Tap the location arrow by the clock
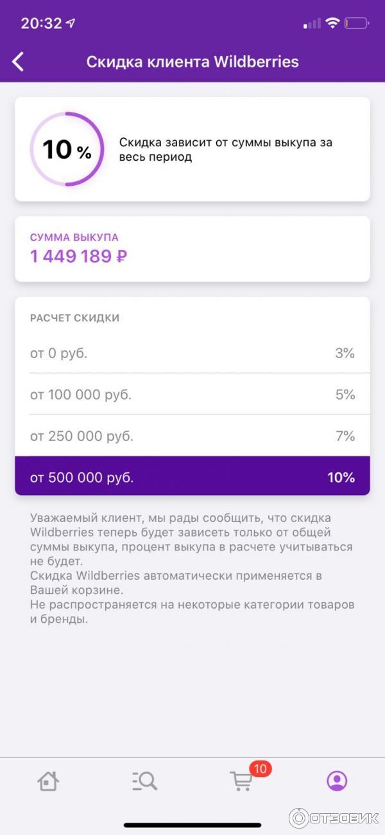This screenshot has height=835, width=385. click(71, 24)
